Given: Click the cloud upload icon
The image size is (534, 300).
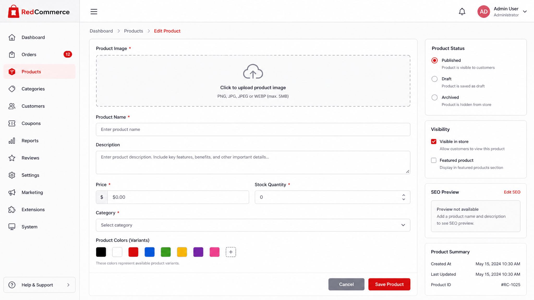Looking at the screenshot, I should tap(253, 71).
